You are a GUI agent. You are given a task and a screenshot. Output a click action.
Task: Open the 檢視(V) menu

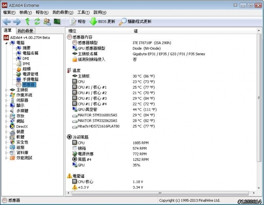[26, 12]
